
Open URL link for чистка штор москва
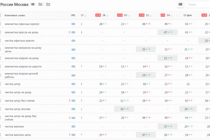73,109
